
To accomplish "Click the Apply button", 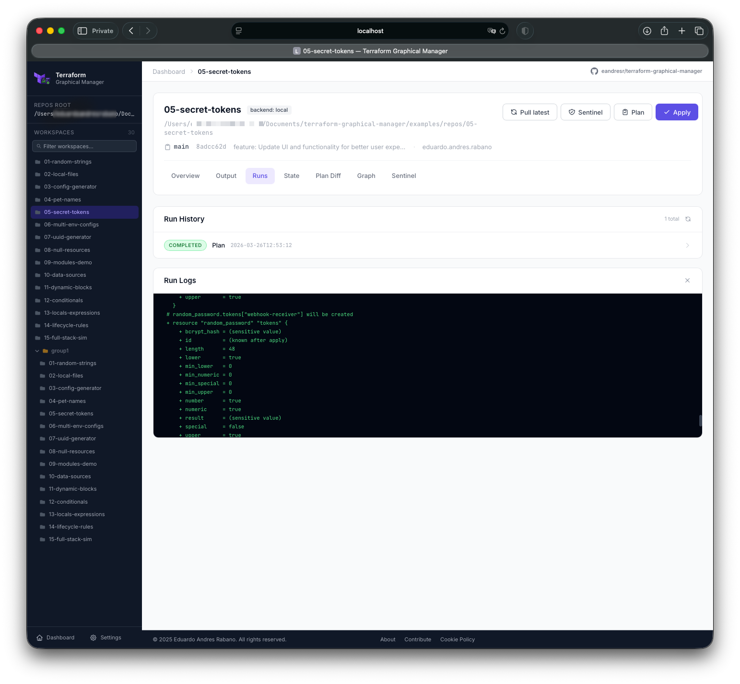I will tap(677, 112).
